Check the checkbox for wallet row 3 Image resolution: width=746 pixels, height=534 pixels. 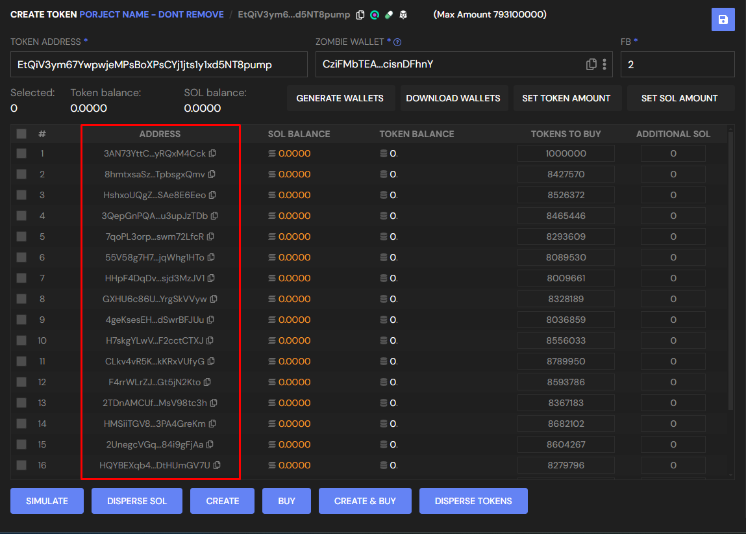(21, 195)
